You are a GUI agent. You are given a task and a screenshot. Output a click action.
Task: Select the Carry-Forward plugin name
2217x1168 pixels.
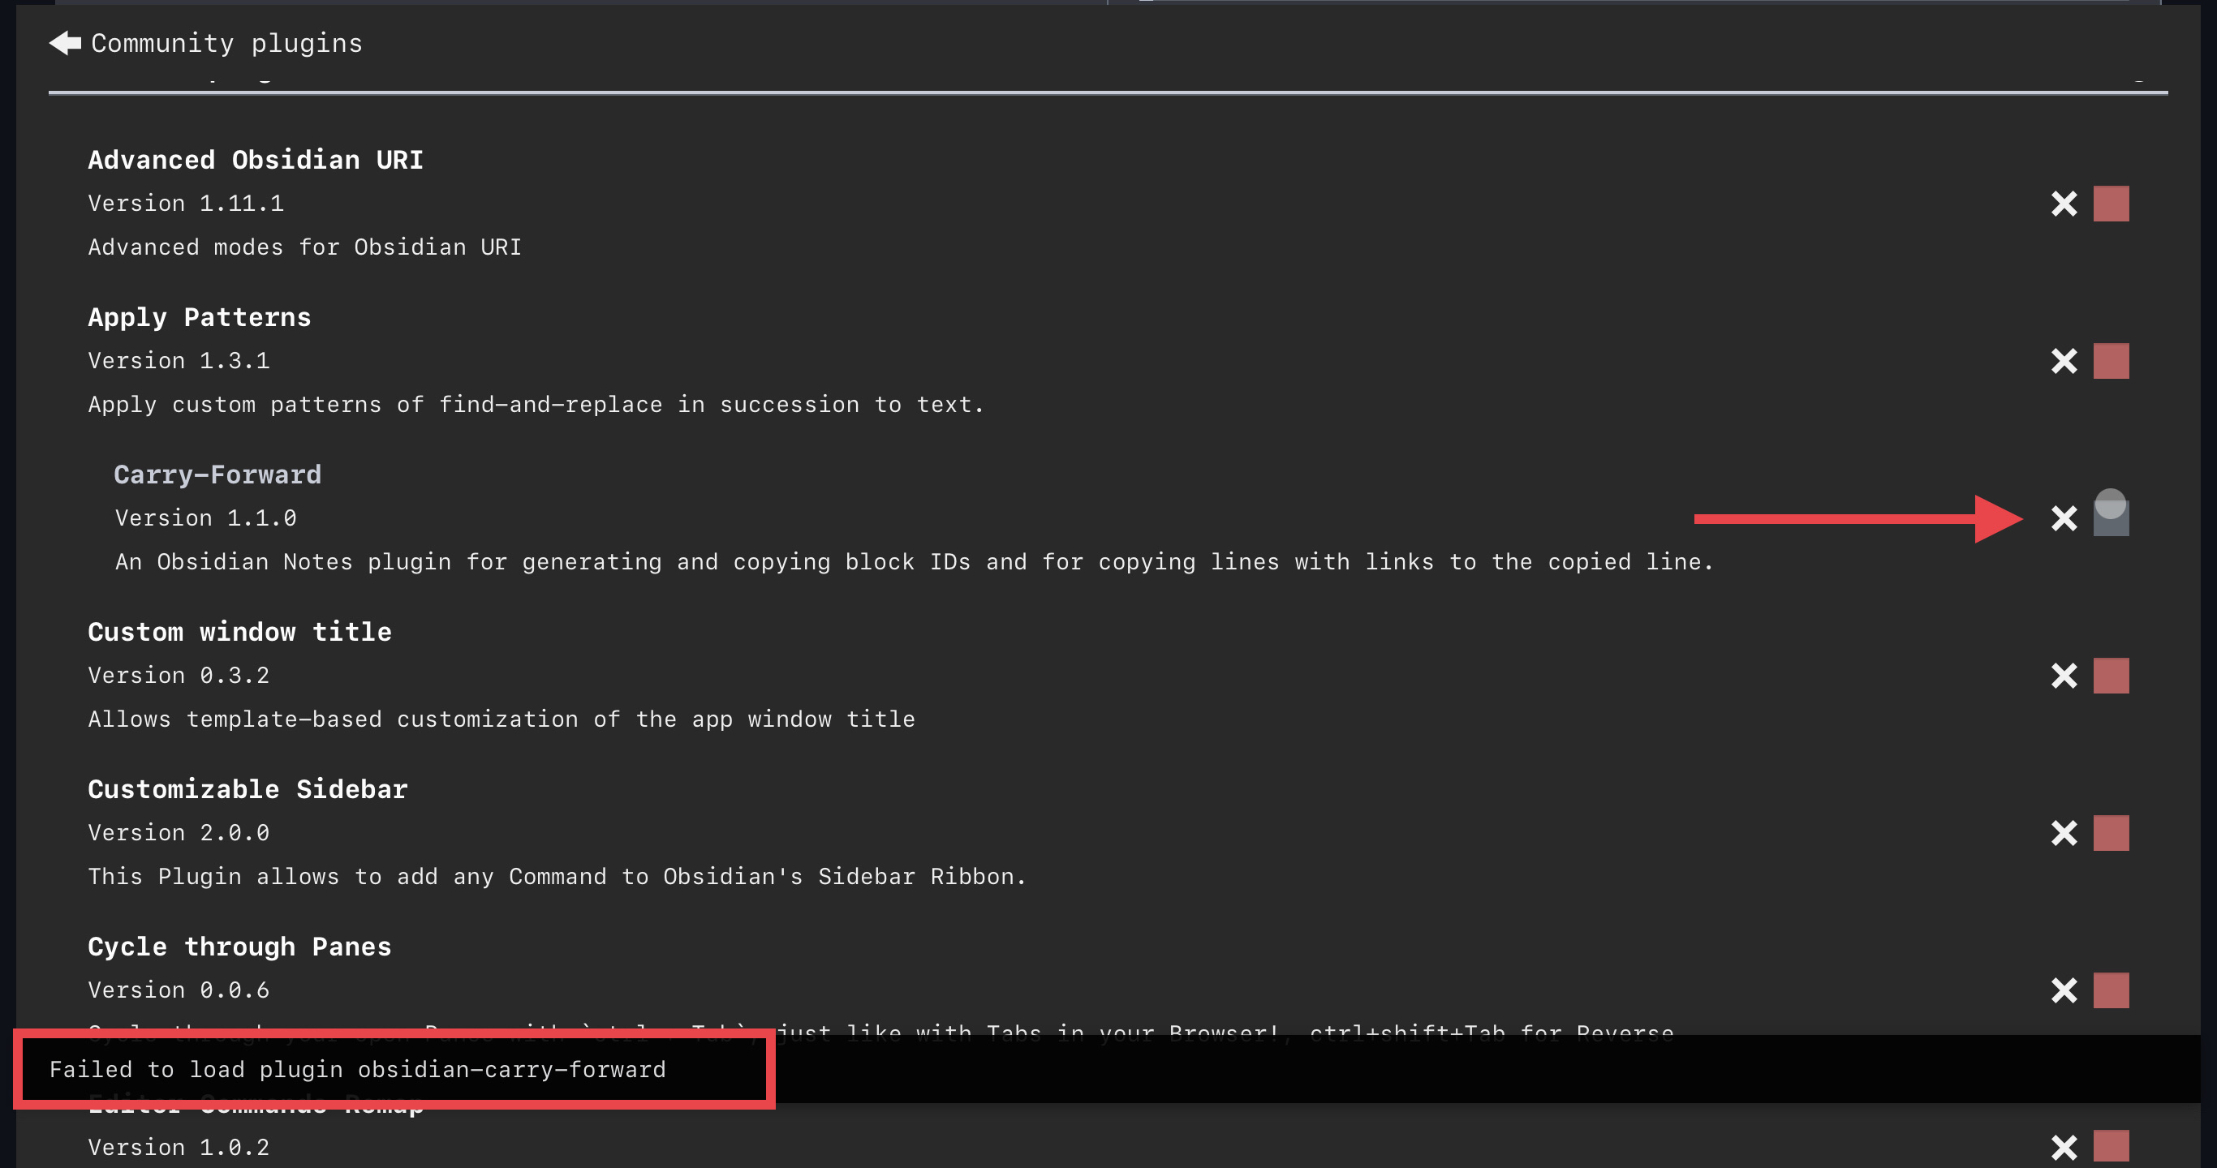coord(217,474)
